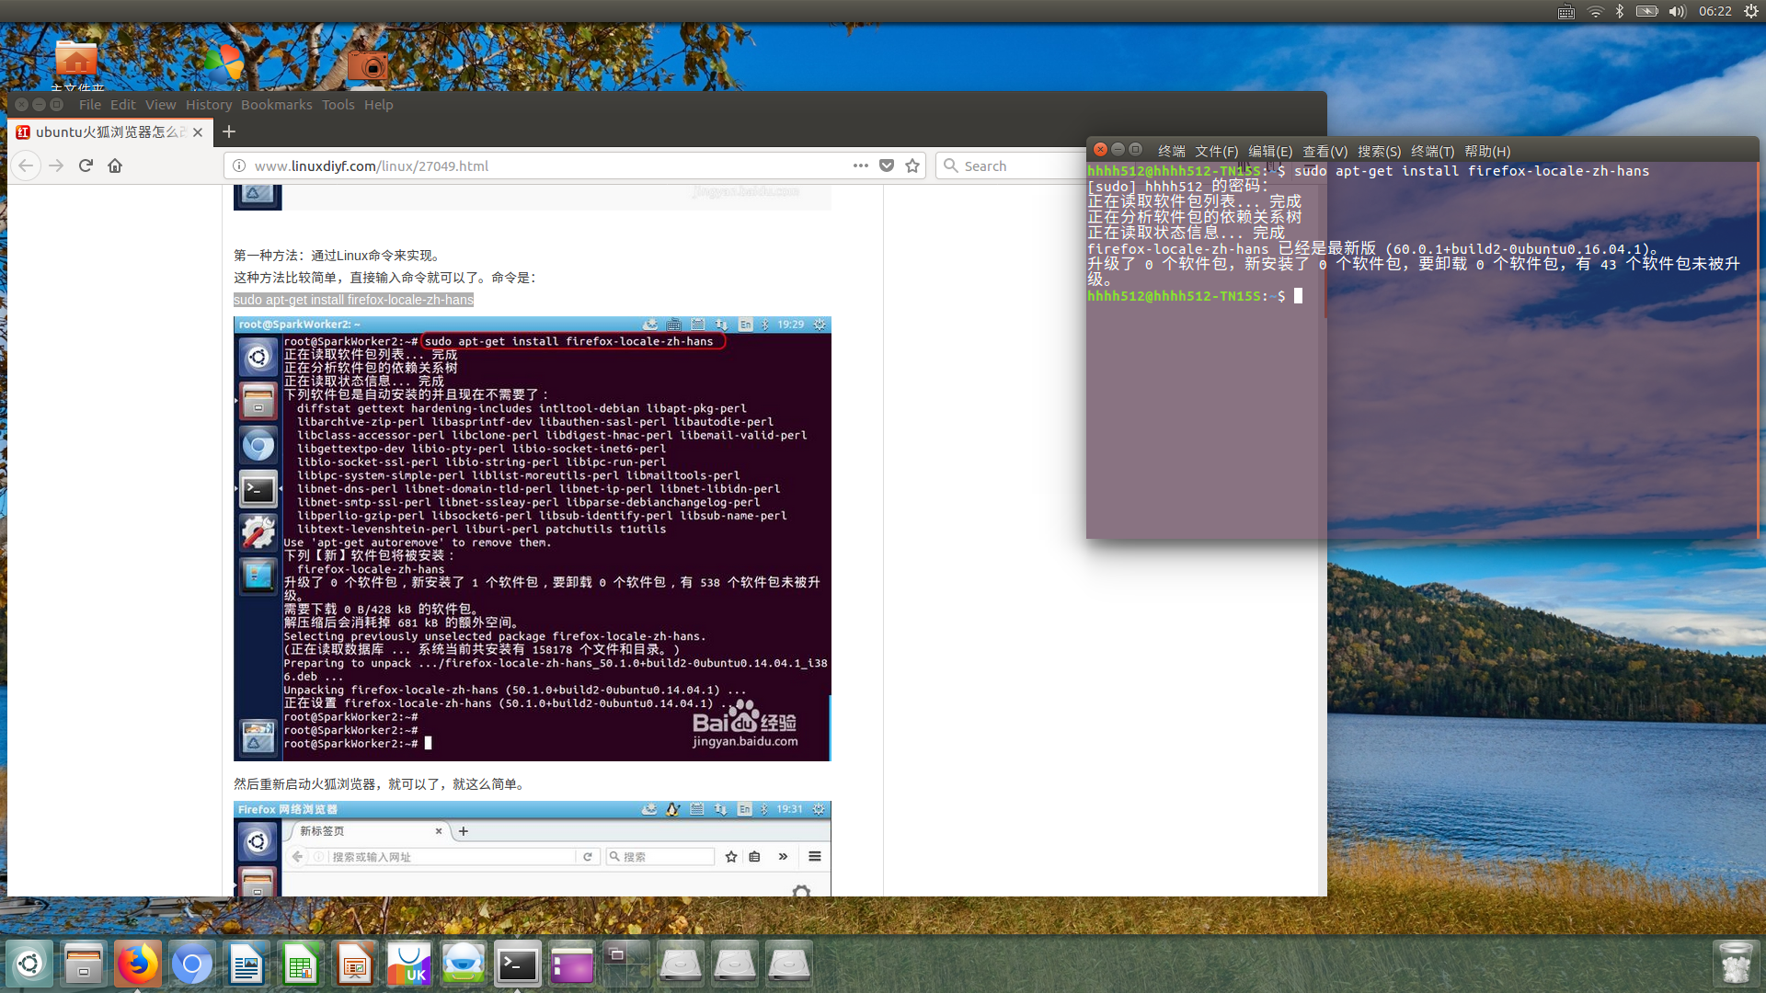
Task: Go forward in the Firefox toolbar
Action: (x=56, y=165)
